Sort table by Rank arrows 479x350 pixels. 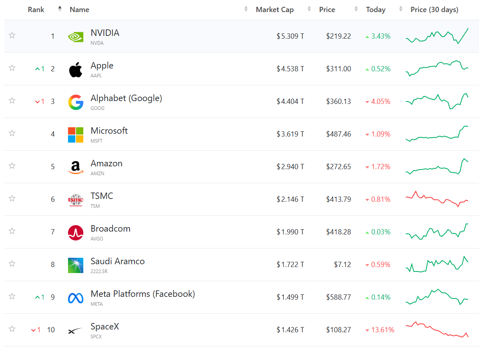click(x=60, y=9)
